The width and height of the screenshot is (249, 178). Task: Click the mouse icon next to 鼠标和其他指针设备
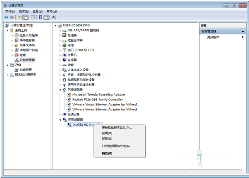64,80
